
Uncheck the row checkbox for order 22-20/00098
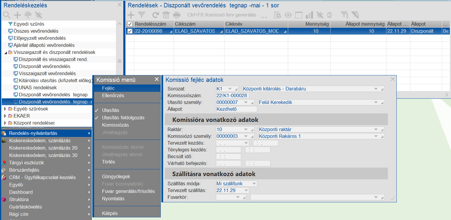coord(130,31)
